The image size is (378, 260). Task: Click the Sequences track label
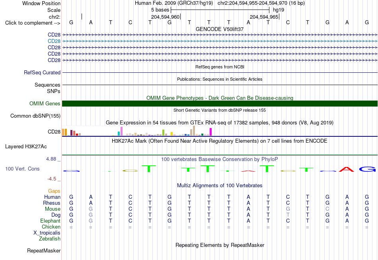pos(47,85)
